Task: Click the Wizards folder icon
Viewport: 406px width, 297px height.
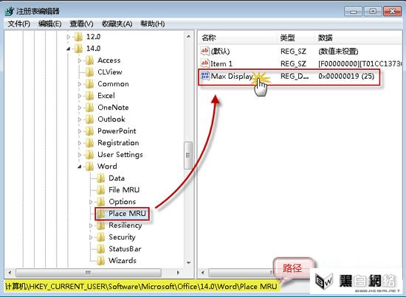Action: click(x=100, y=261)
